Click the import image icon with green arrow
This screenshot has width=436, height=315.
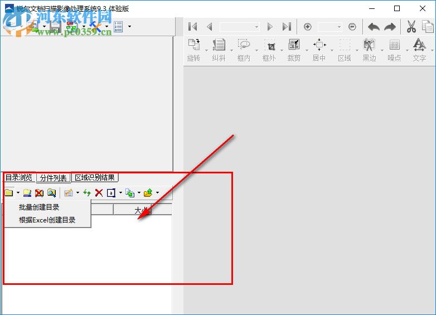(x=33, y=27)
